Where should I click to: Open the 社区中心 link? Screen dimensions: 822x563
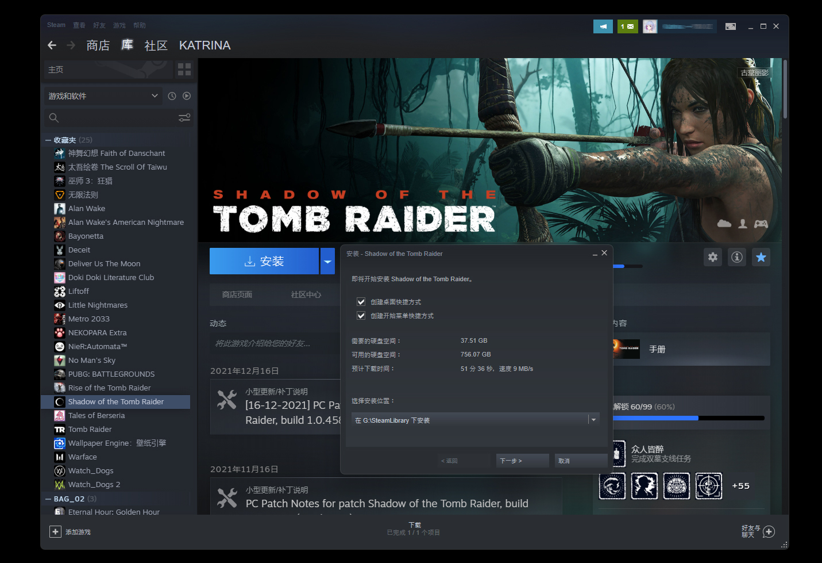pyautogui.click(x=306, y=294)
